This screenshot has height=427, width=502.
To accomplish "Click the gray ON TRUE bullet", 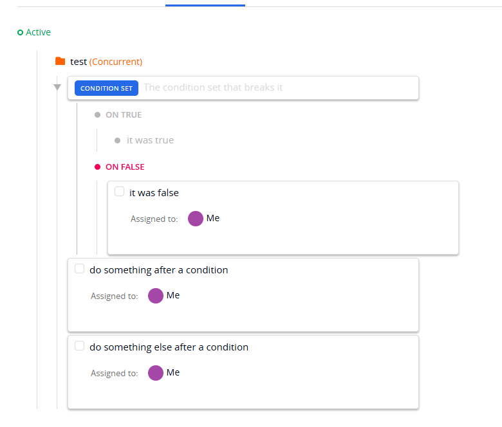I will click(x=98, y=115).
